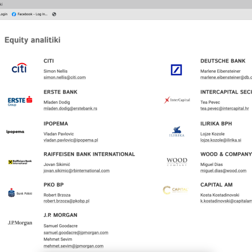This screenshot has height=252, width=252.
Task: Click the ipopema logo
Action: point(15,132)
